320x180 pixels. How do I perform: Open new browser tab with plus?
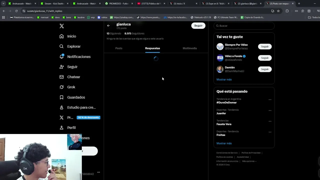point(299,3)
